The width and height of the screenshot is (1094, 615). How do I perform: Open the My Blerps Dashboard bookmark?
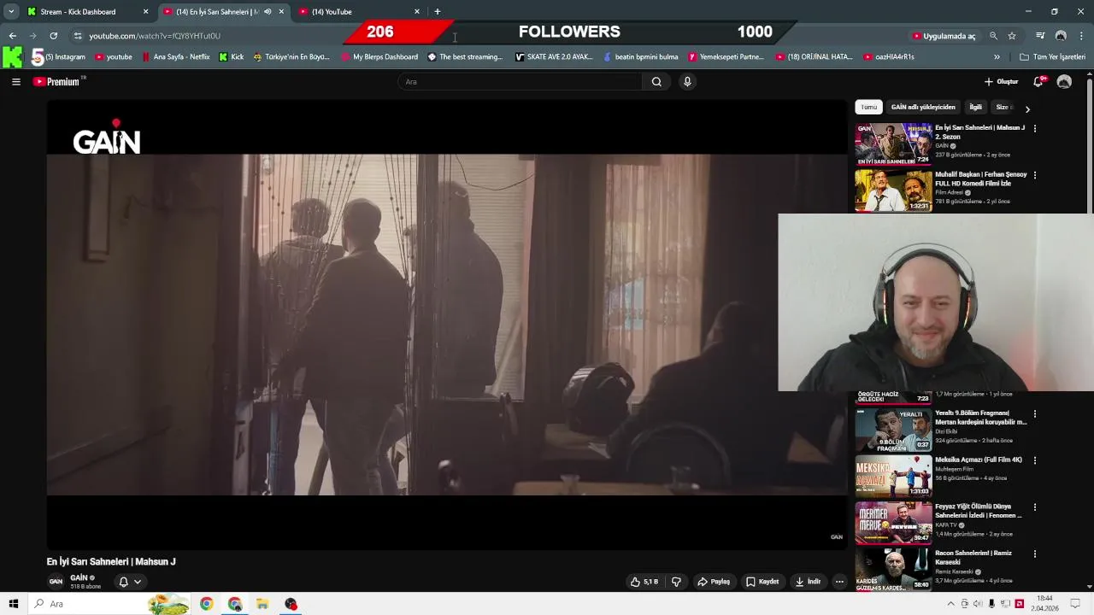point(379,57)
